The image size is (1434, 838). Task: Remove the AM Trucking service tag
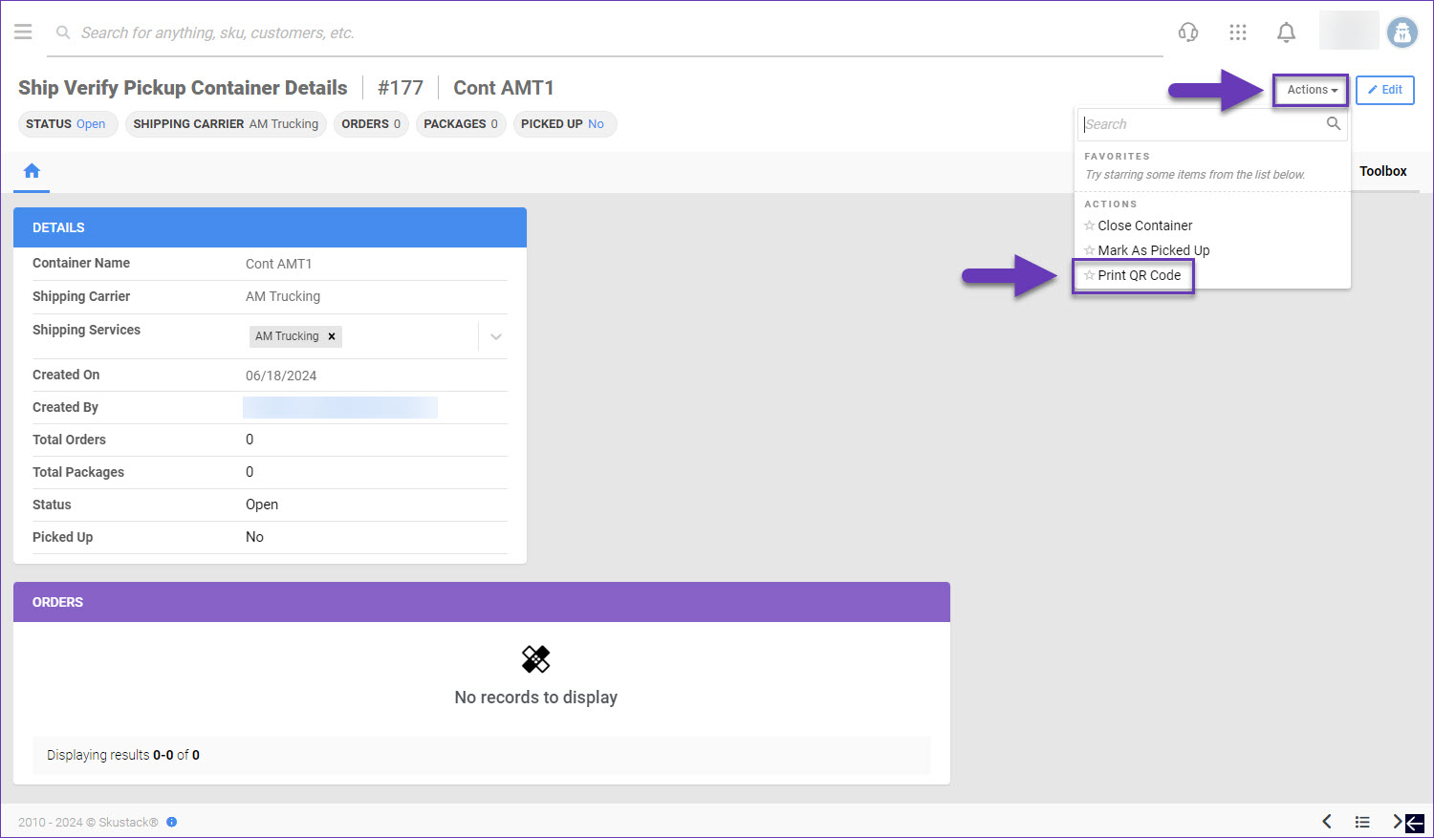pos(332,336)
